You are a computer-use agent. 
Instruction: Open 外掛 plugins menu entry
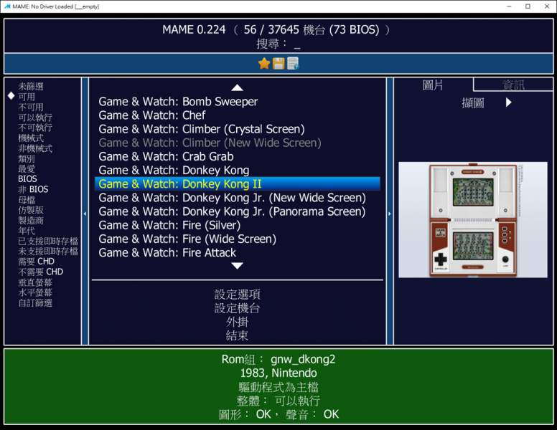pos(238,322)
